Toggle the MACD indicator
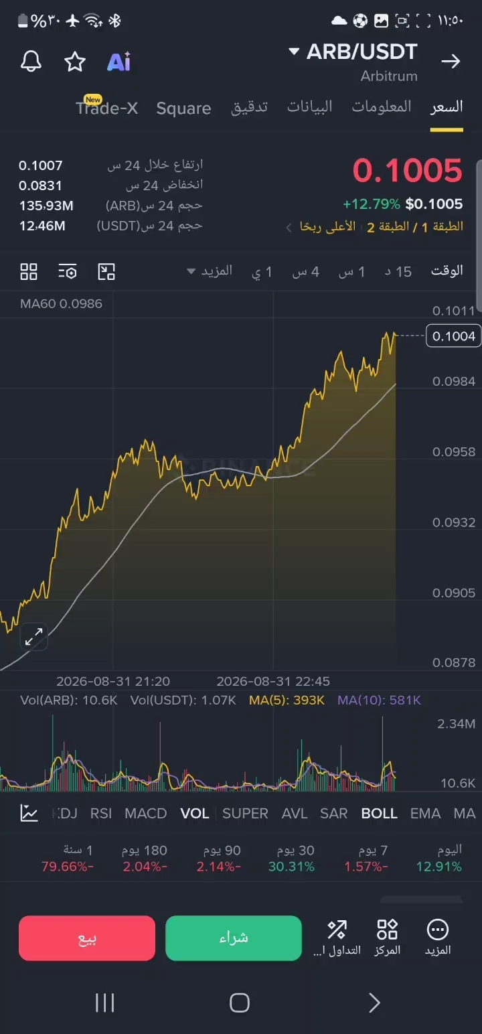482x1034 pixels. pos(145,813)
